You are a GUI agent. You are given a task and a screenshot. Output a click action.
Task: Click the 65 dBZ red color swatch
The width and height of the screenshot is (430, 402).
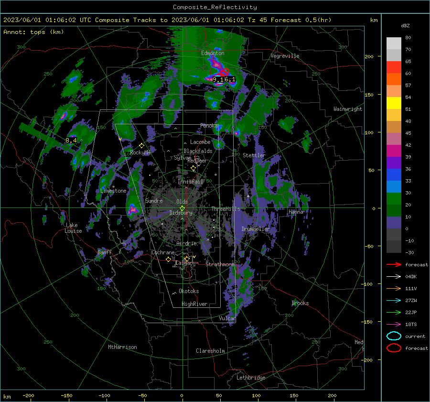click(x=394, y=67)
